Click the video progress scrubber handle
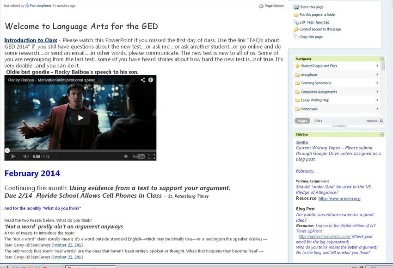Screen dimensions: 393x268 click(7, 150)
